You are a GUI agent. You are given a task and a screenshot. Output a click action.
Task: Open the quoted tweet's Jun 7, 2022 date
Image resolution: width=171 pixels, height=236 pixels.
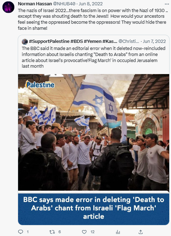pyautogui.click(x=154, y=41)
